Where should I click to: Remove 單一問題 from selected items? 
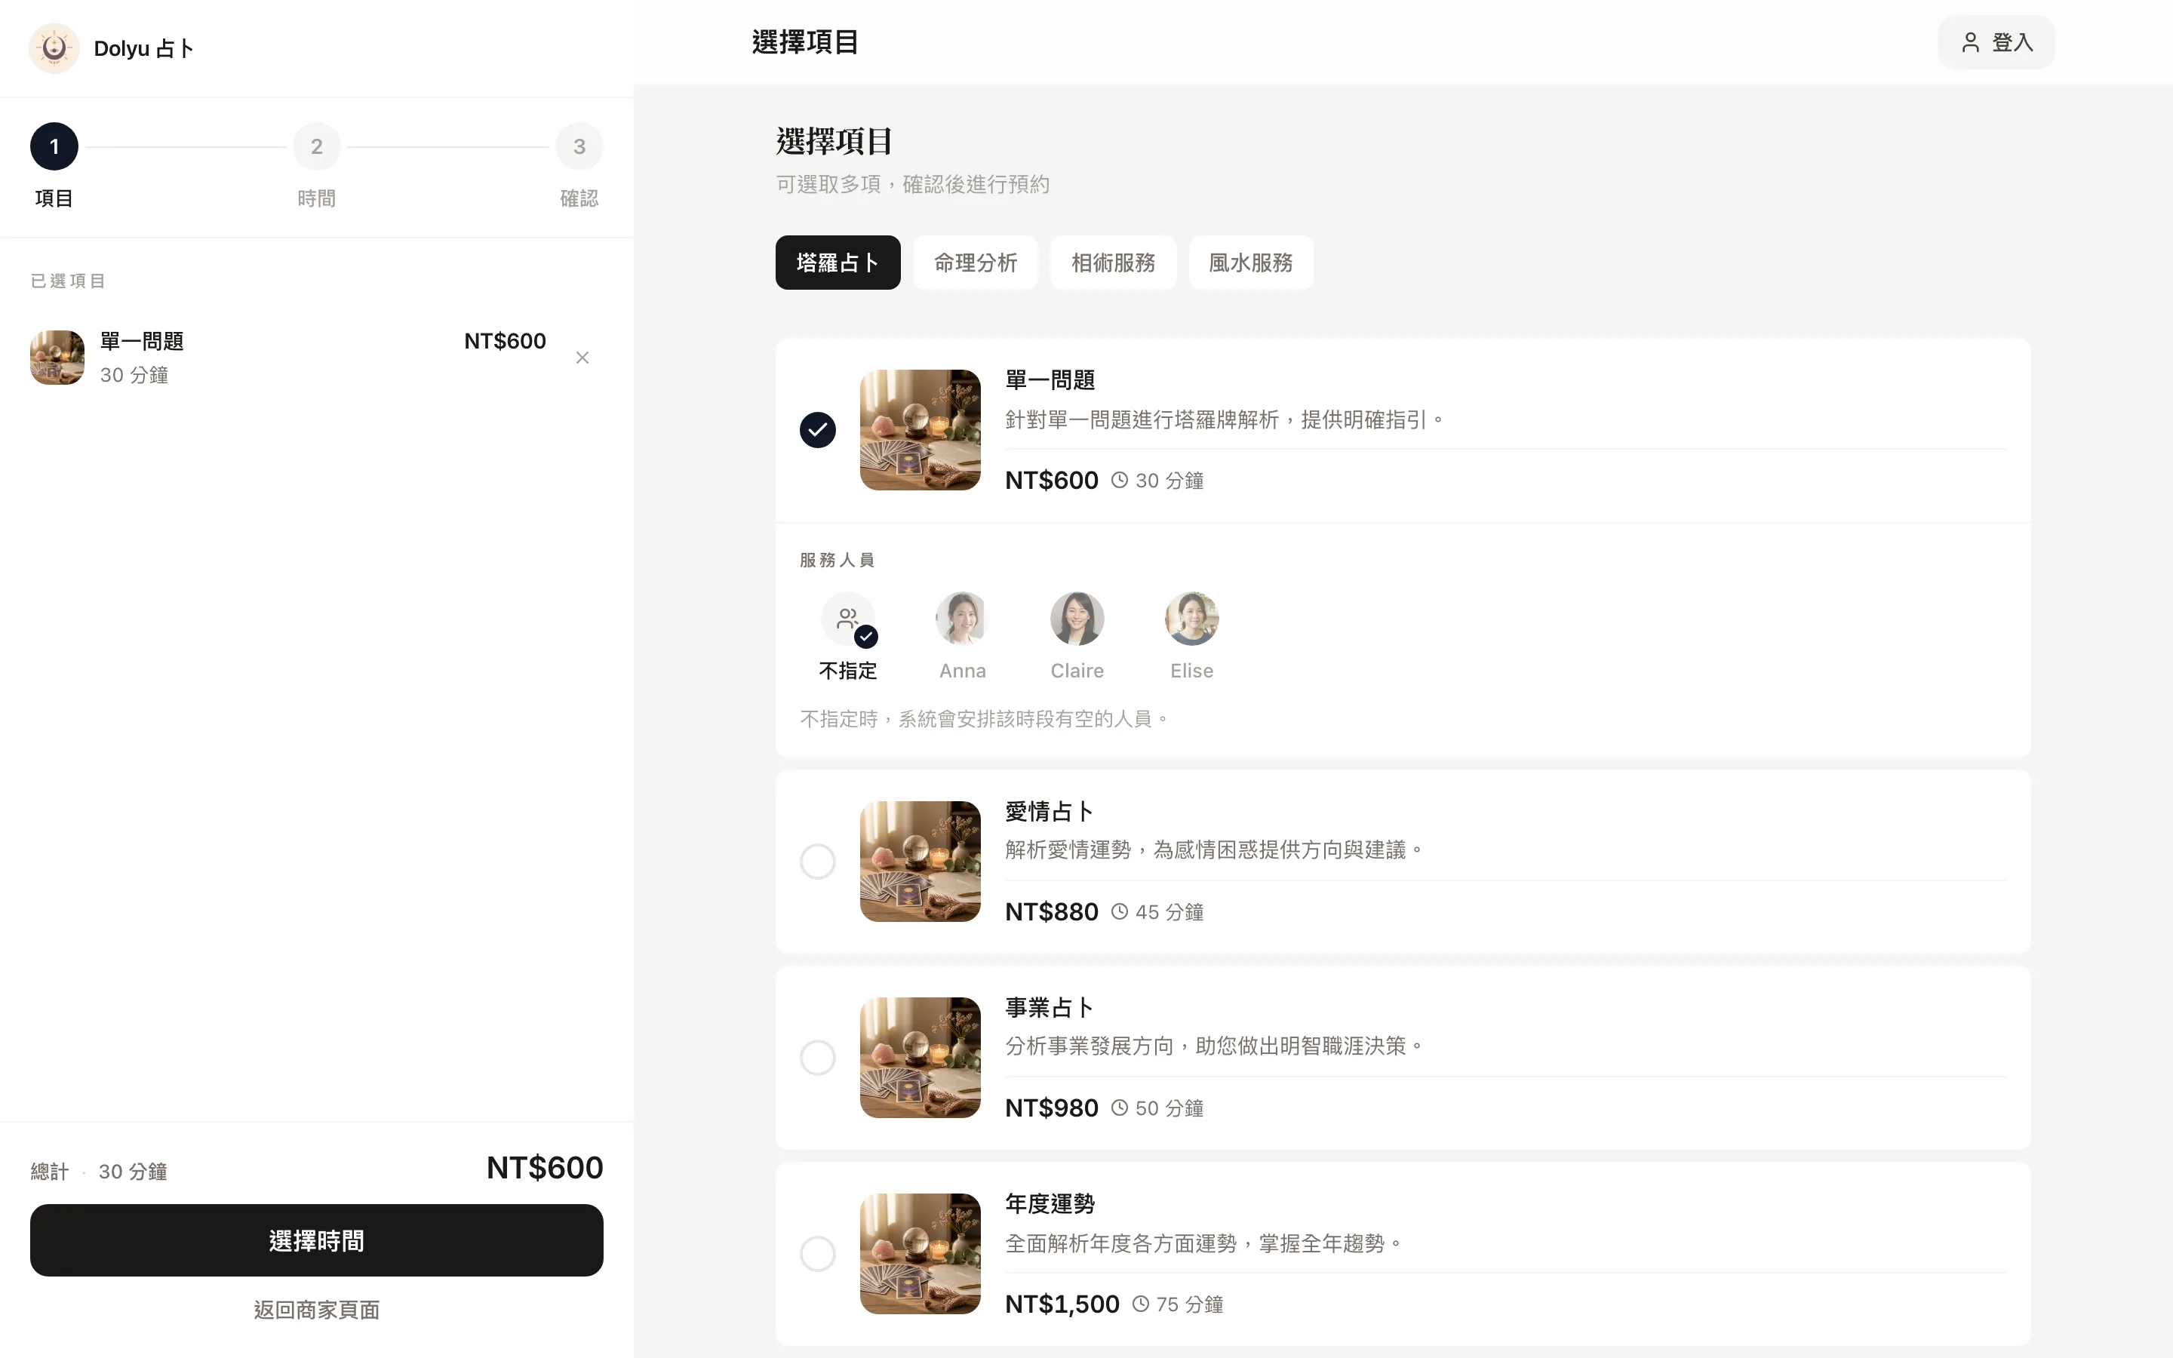click(582, 358)
